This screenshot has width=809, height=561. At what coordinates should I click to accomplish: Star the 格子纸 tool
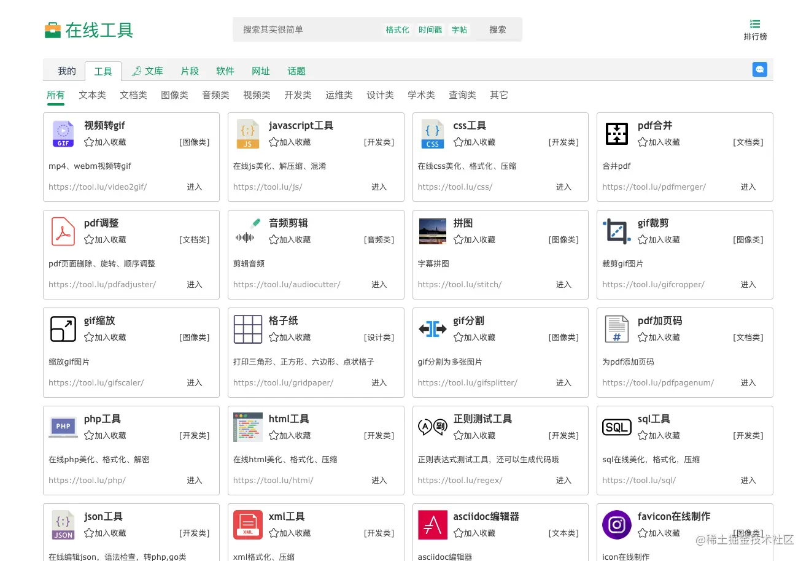coord(290,338)
